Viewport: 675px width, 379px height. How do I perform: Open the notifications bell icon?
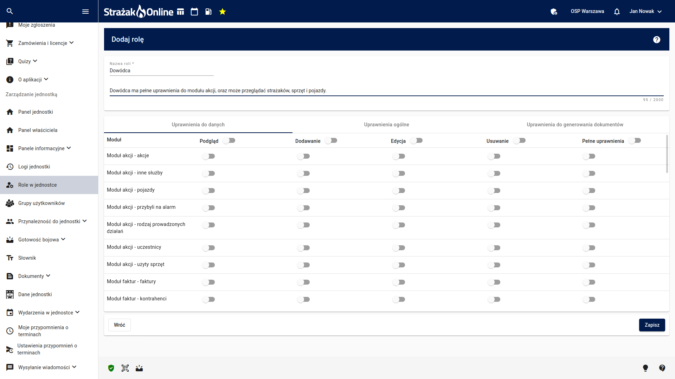[617, 12]
